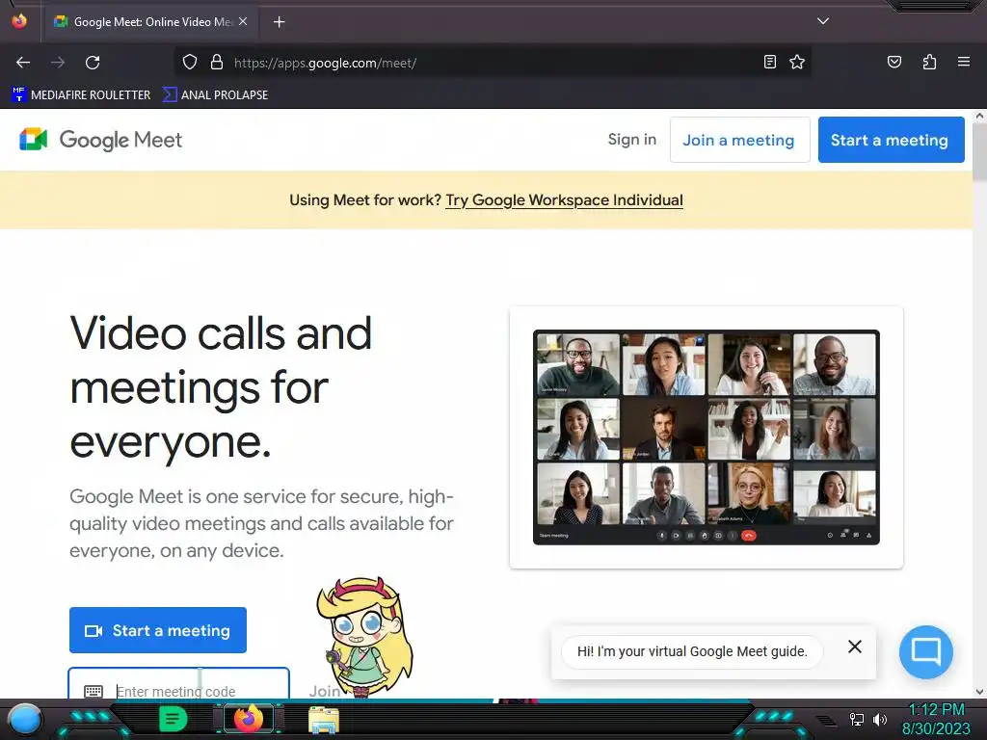Click the Firefox taskbar icon
The image size is (987, 740).
pyautogui.click(x=248, y=719)
